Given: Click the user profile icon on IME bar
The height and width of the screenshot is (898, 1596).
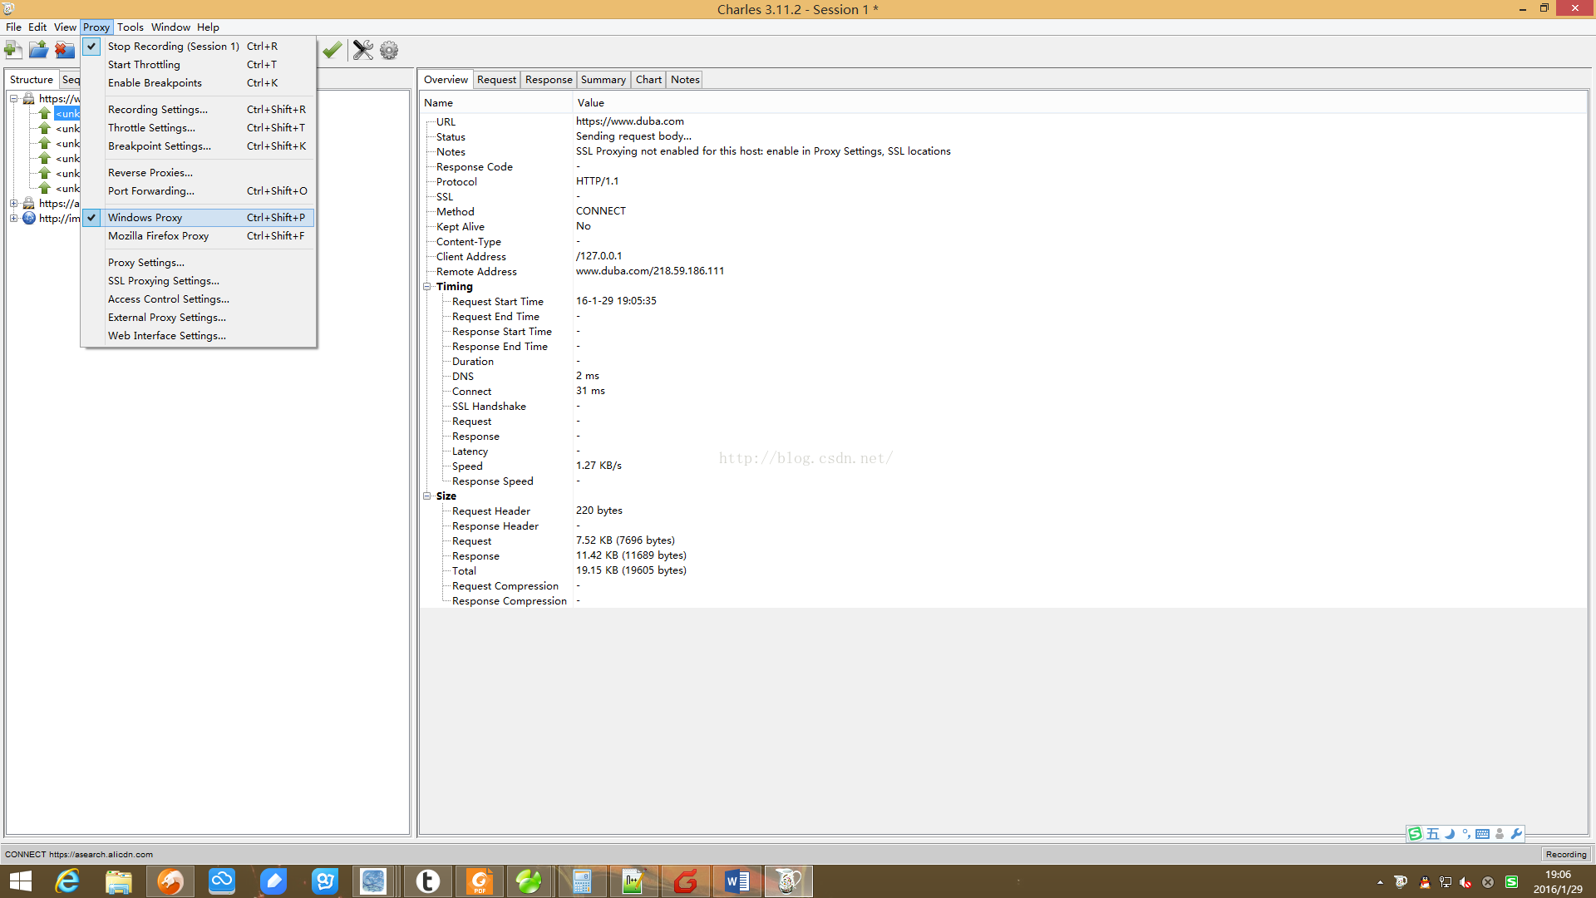Looking at the screenshot, I should point(1500,833).
